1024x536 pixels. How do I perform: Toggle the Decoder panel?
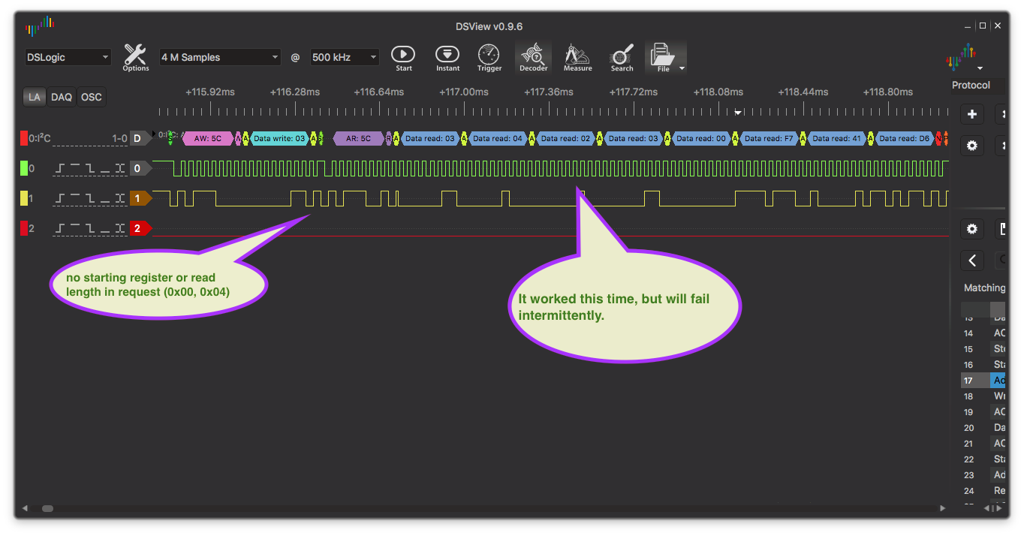pyautogui.click(x=532, y=57)
